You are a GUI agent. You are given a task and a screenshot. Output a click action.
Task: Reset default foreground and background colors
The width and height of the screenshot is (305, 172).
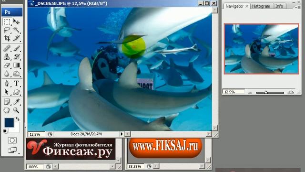tap(5, 131)
